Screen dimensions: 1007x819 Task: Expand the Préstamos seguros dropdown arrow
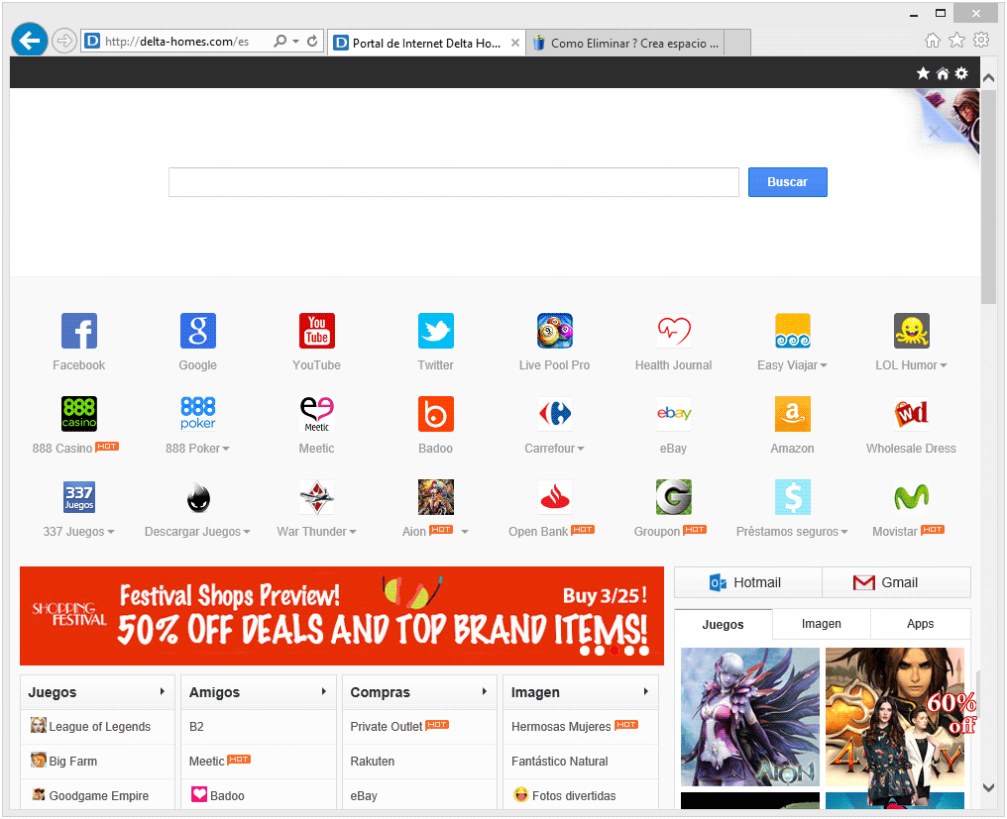pyautogui.click(x=843, y=532)
